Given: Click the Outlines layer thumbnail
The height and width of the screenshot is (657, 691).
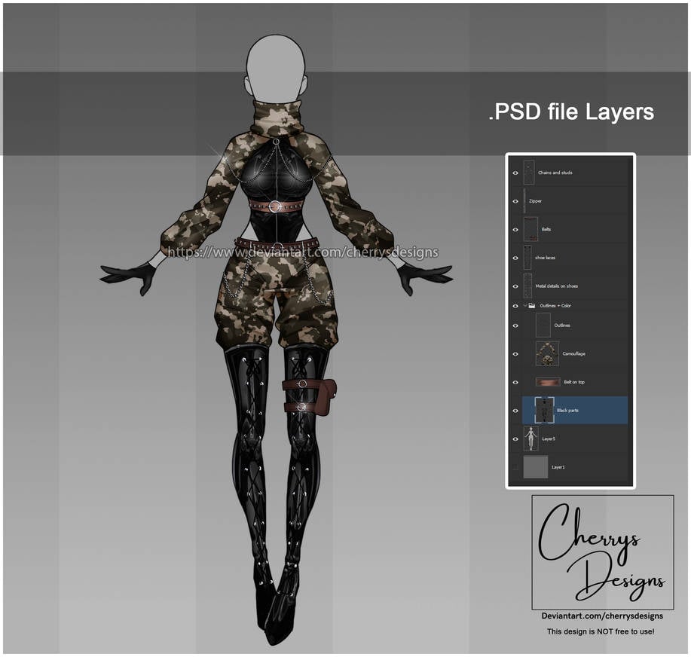Looking at the screenshot, I should point(543,325).
